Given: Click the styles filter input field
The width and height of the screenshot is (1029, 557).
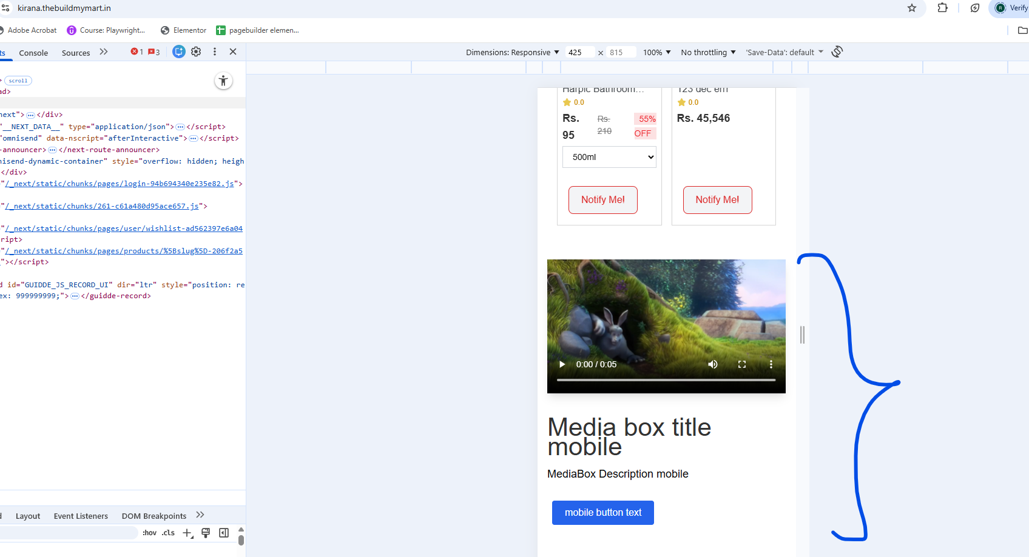Looking at the screenshot, I should point(69,533).
